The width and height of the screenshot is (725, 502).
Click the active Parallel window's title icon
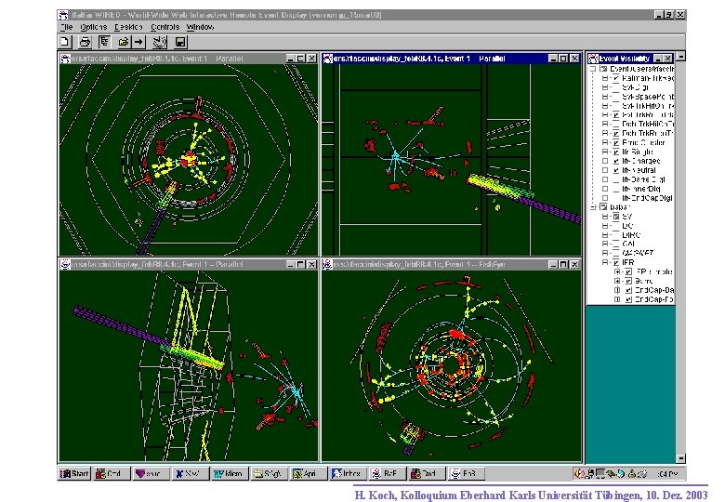(327, 59)
